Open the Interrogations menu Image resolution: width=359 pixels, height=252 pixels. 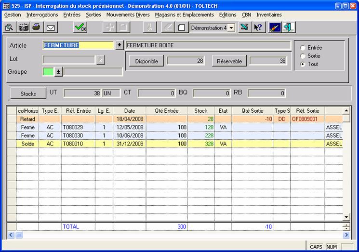42,15
